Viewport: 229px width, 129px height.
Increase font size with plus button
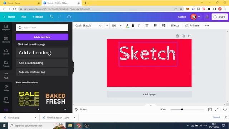121,25
